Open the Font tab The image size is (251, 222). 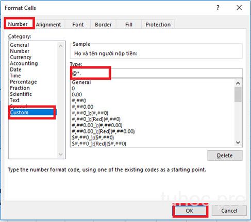pyautogui.click(x=78, y=24)
